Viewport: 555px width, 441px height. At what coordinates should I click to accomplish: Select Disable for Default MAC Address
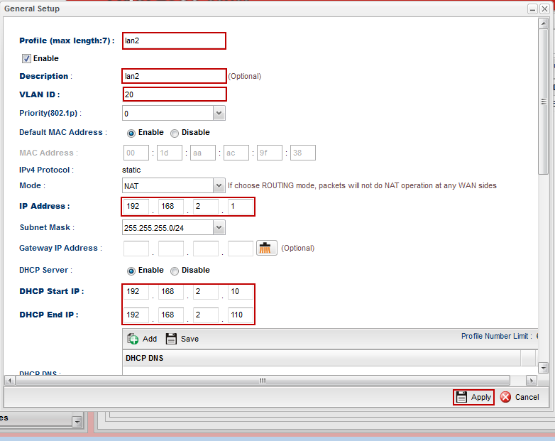click(x=175, y=133)
